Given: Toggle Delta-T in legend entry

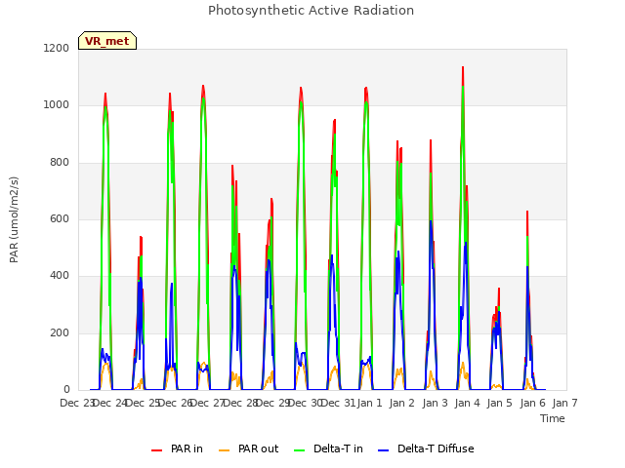Looking at the screenshot, I should pos(328,448).
